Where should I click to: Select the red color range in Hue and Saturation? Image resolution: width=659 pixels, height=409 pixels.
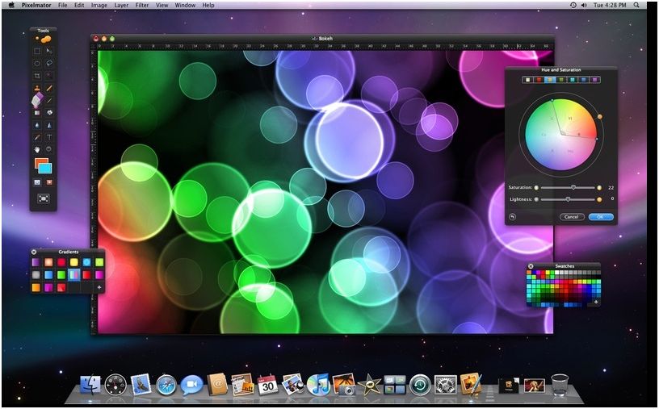click(x=539, y=80)
